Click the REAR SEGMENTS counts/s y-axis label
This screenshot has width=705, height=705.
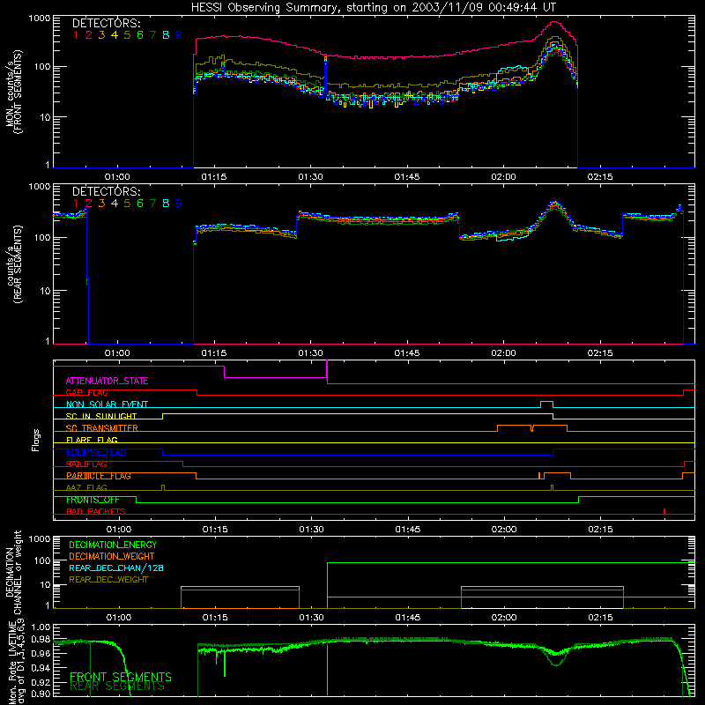coord(14,265)
